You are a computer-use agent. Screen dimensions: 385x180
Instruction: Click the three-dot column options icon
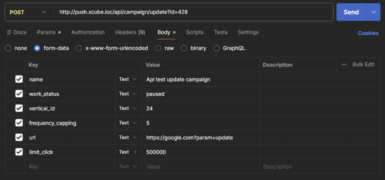tap(344, 65)
